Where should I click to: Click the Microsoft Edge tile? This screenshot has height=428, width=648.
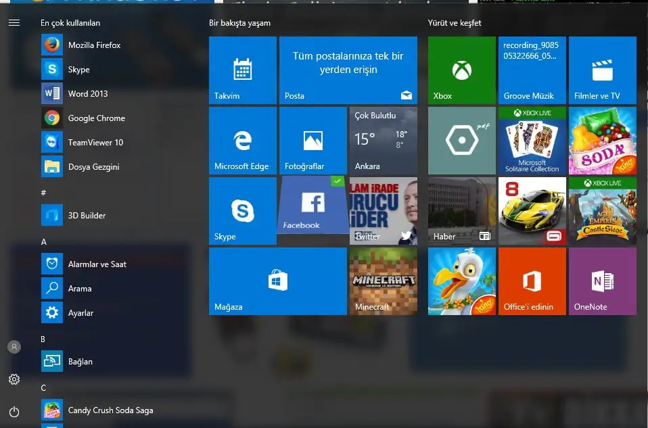coord(242,141)
